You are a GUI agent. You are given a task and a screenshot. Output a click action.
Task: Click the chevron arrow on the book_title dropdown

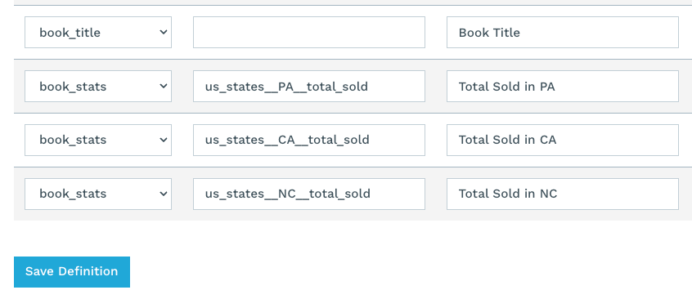(x=164, y=32)
